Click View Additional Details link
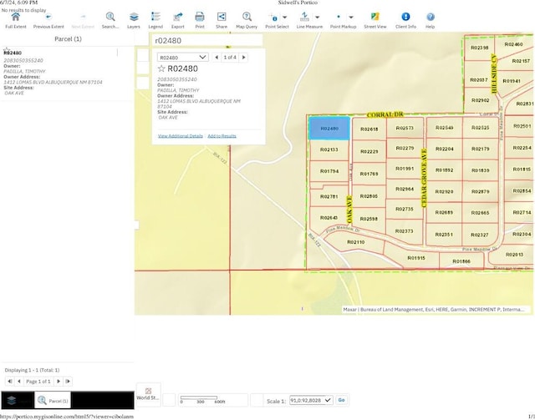The height and width of the screenshot is (420, 535). [181, 136]
